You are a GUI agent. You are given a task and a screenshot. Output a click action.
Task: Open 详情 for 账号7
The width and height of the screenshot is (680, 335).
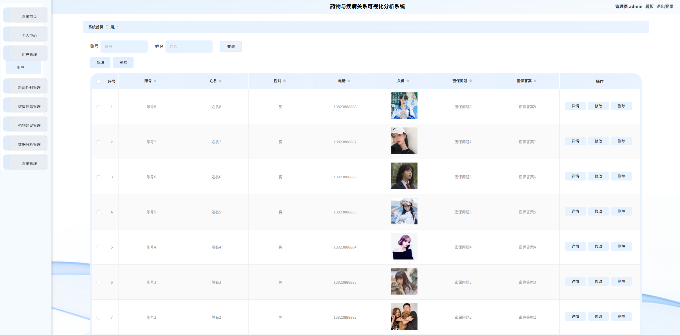(575, 141)
